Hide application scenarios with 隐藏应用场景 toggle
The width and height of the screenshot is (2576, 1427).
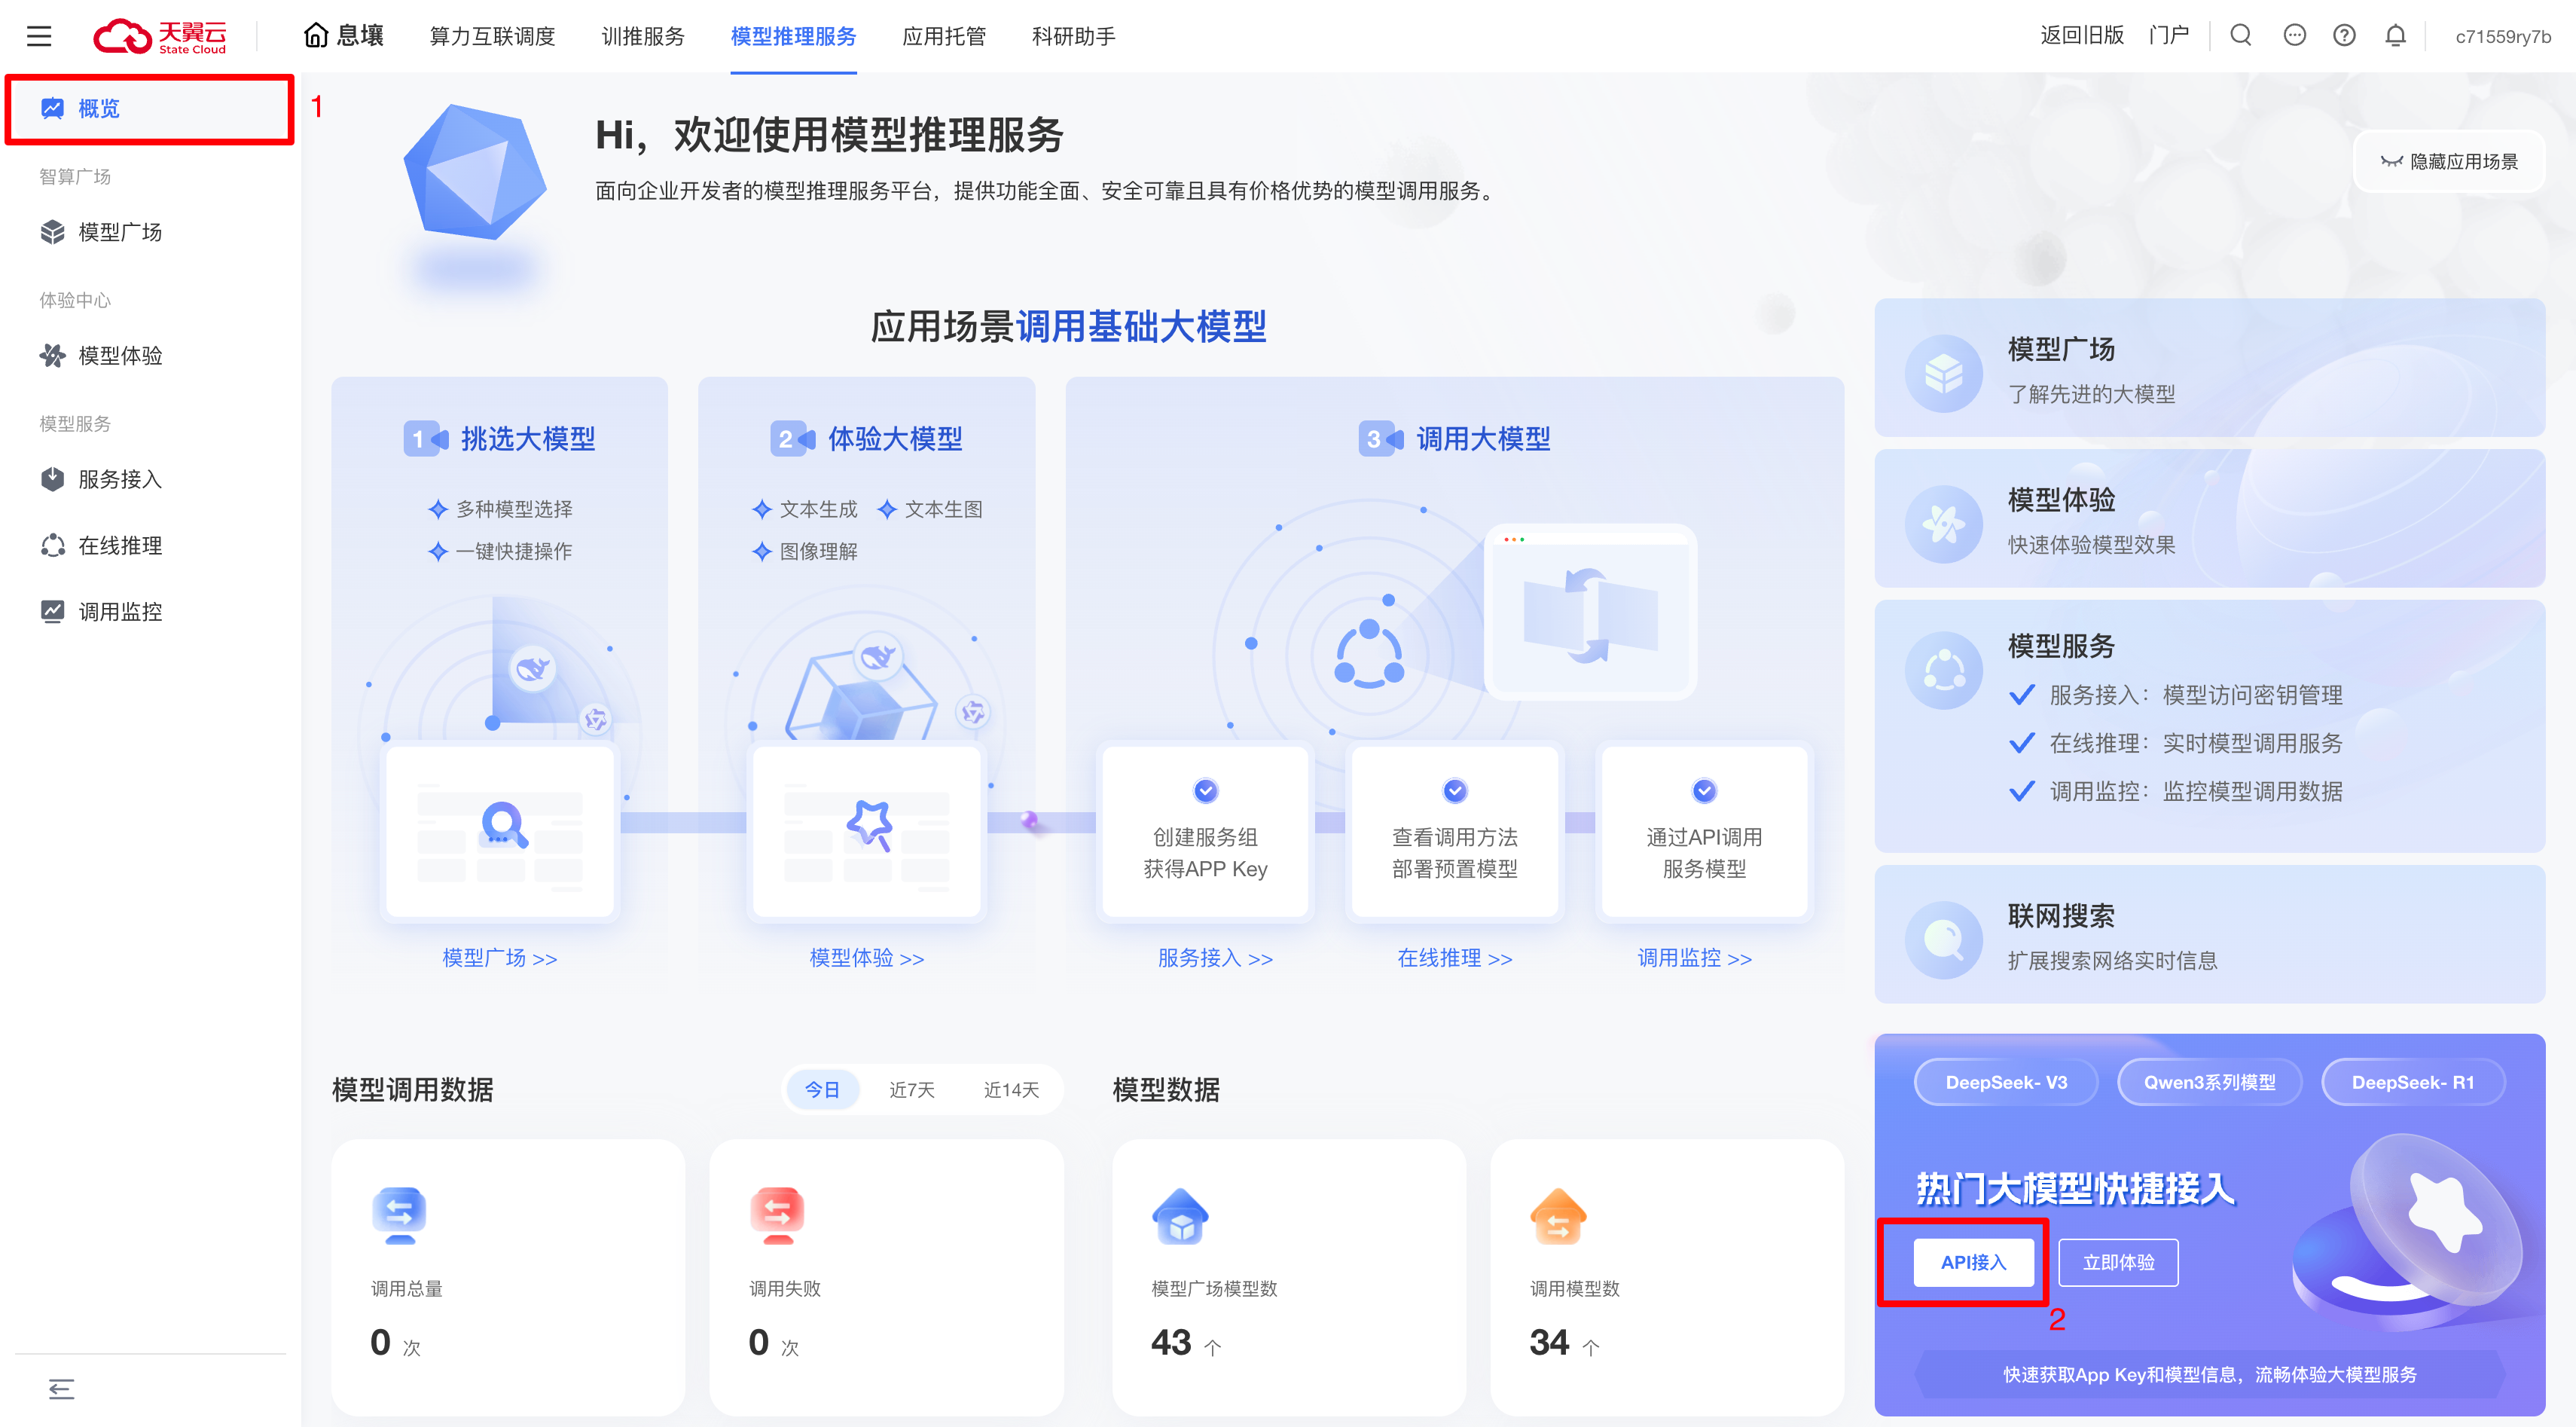pos(2449,161)
